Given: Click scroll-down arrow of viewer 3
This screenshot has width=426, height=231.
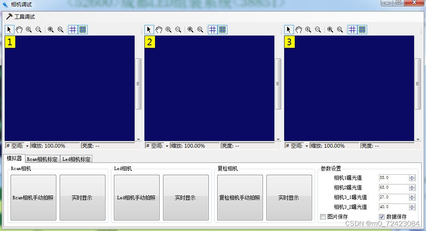Looking at the screenshot, I should pos(418,140).
